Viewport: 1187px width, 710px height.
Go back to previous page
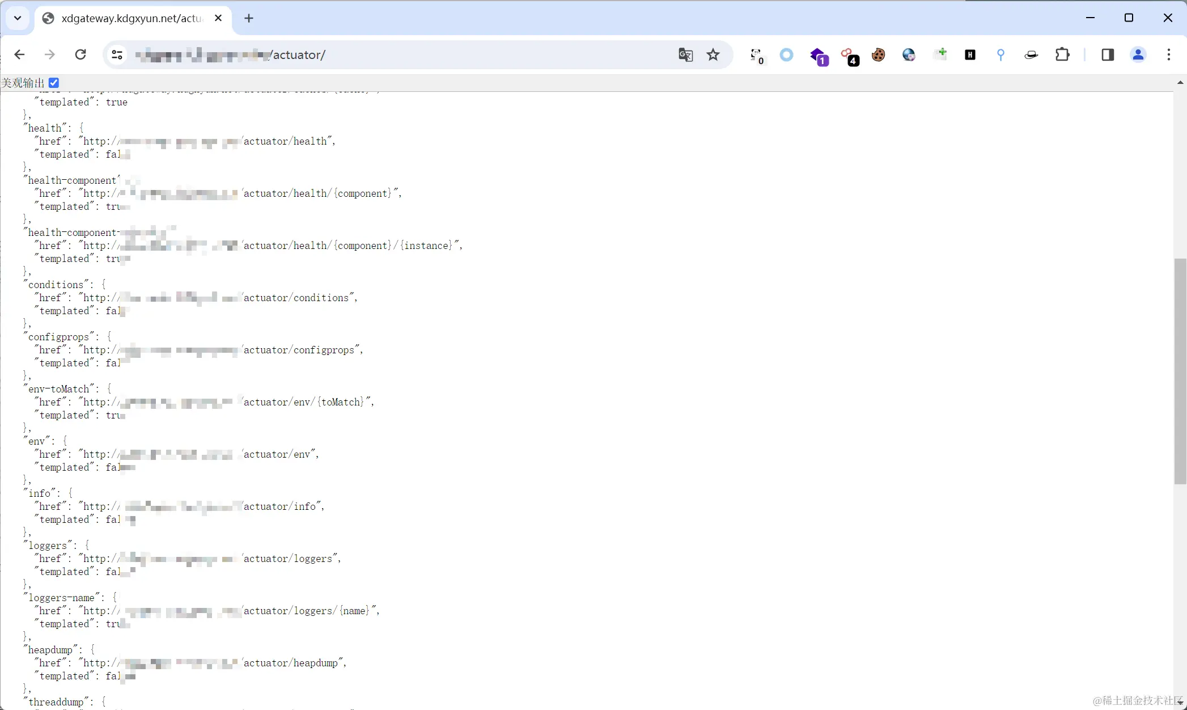tap(20, 54)
